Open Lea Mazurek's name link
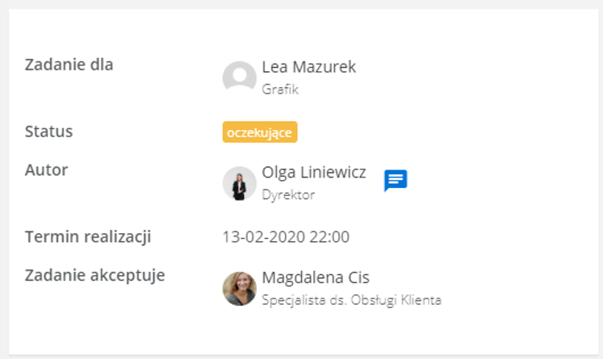This screenshot has width=603, height=359. 309,67
